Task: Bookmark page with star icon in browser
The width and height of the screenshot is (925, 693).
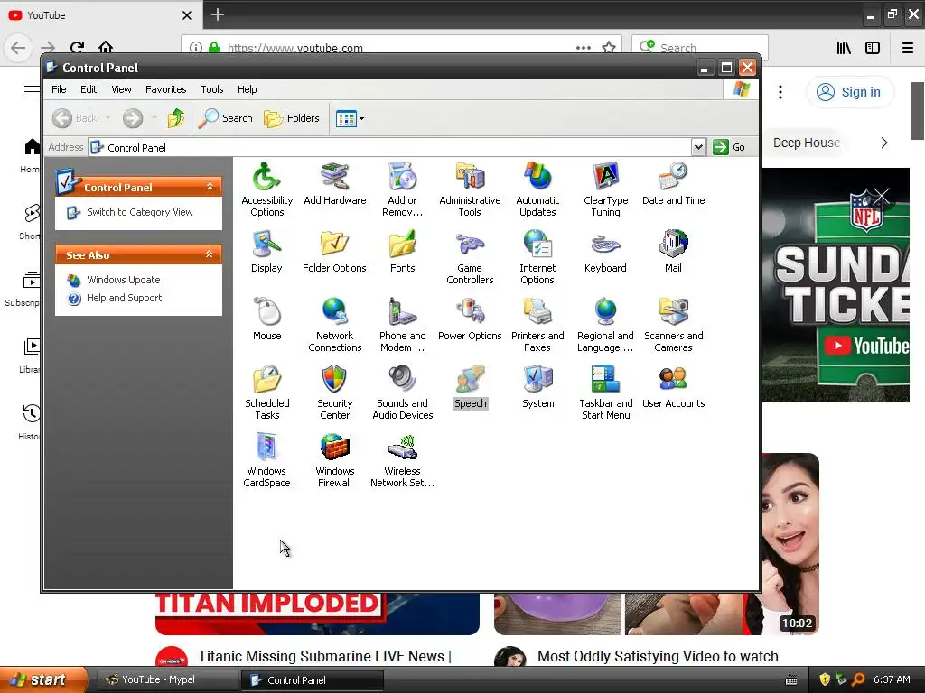Action: point(609,48)
